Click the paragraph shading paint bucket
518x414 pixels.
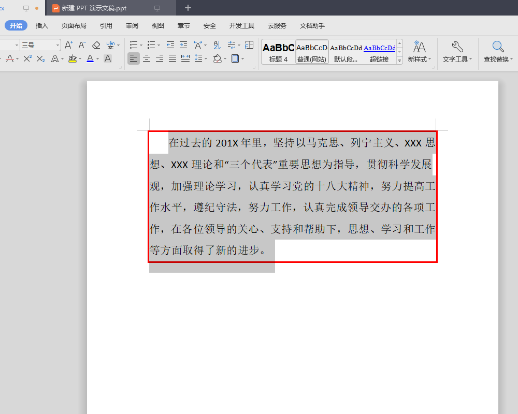(x=218, y=59)
